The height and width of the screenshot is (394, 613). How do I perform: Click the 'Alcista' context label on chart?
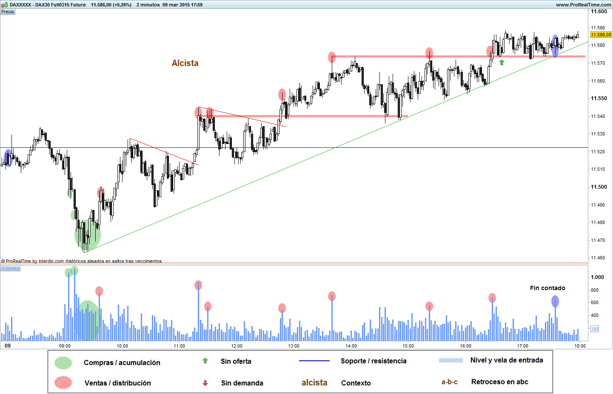tap(185, 63)
